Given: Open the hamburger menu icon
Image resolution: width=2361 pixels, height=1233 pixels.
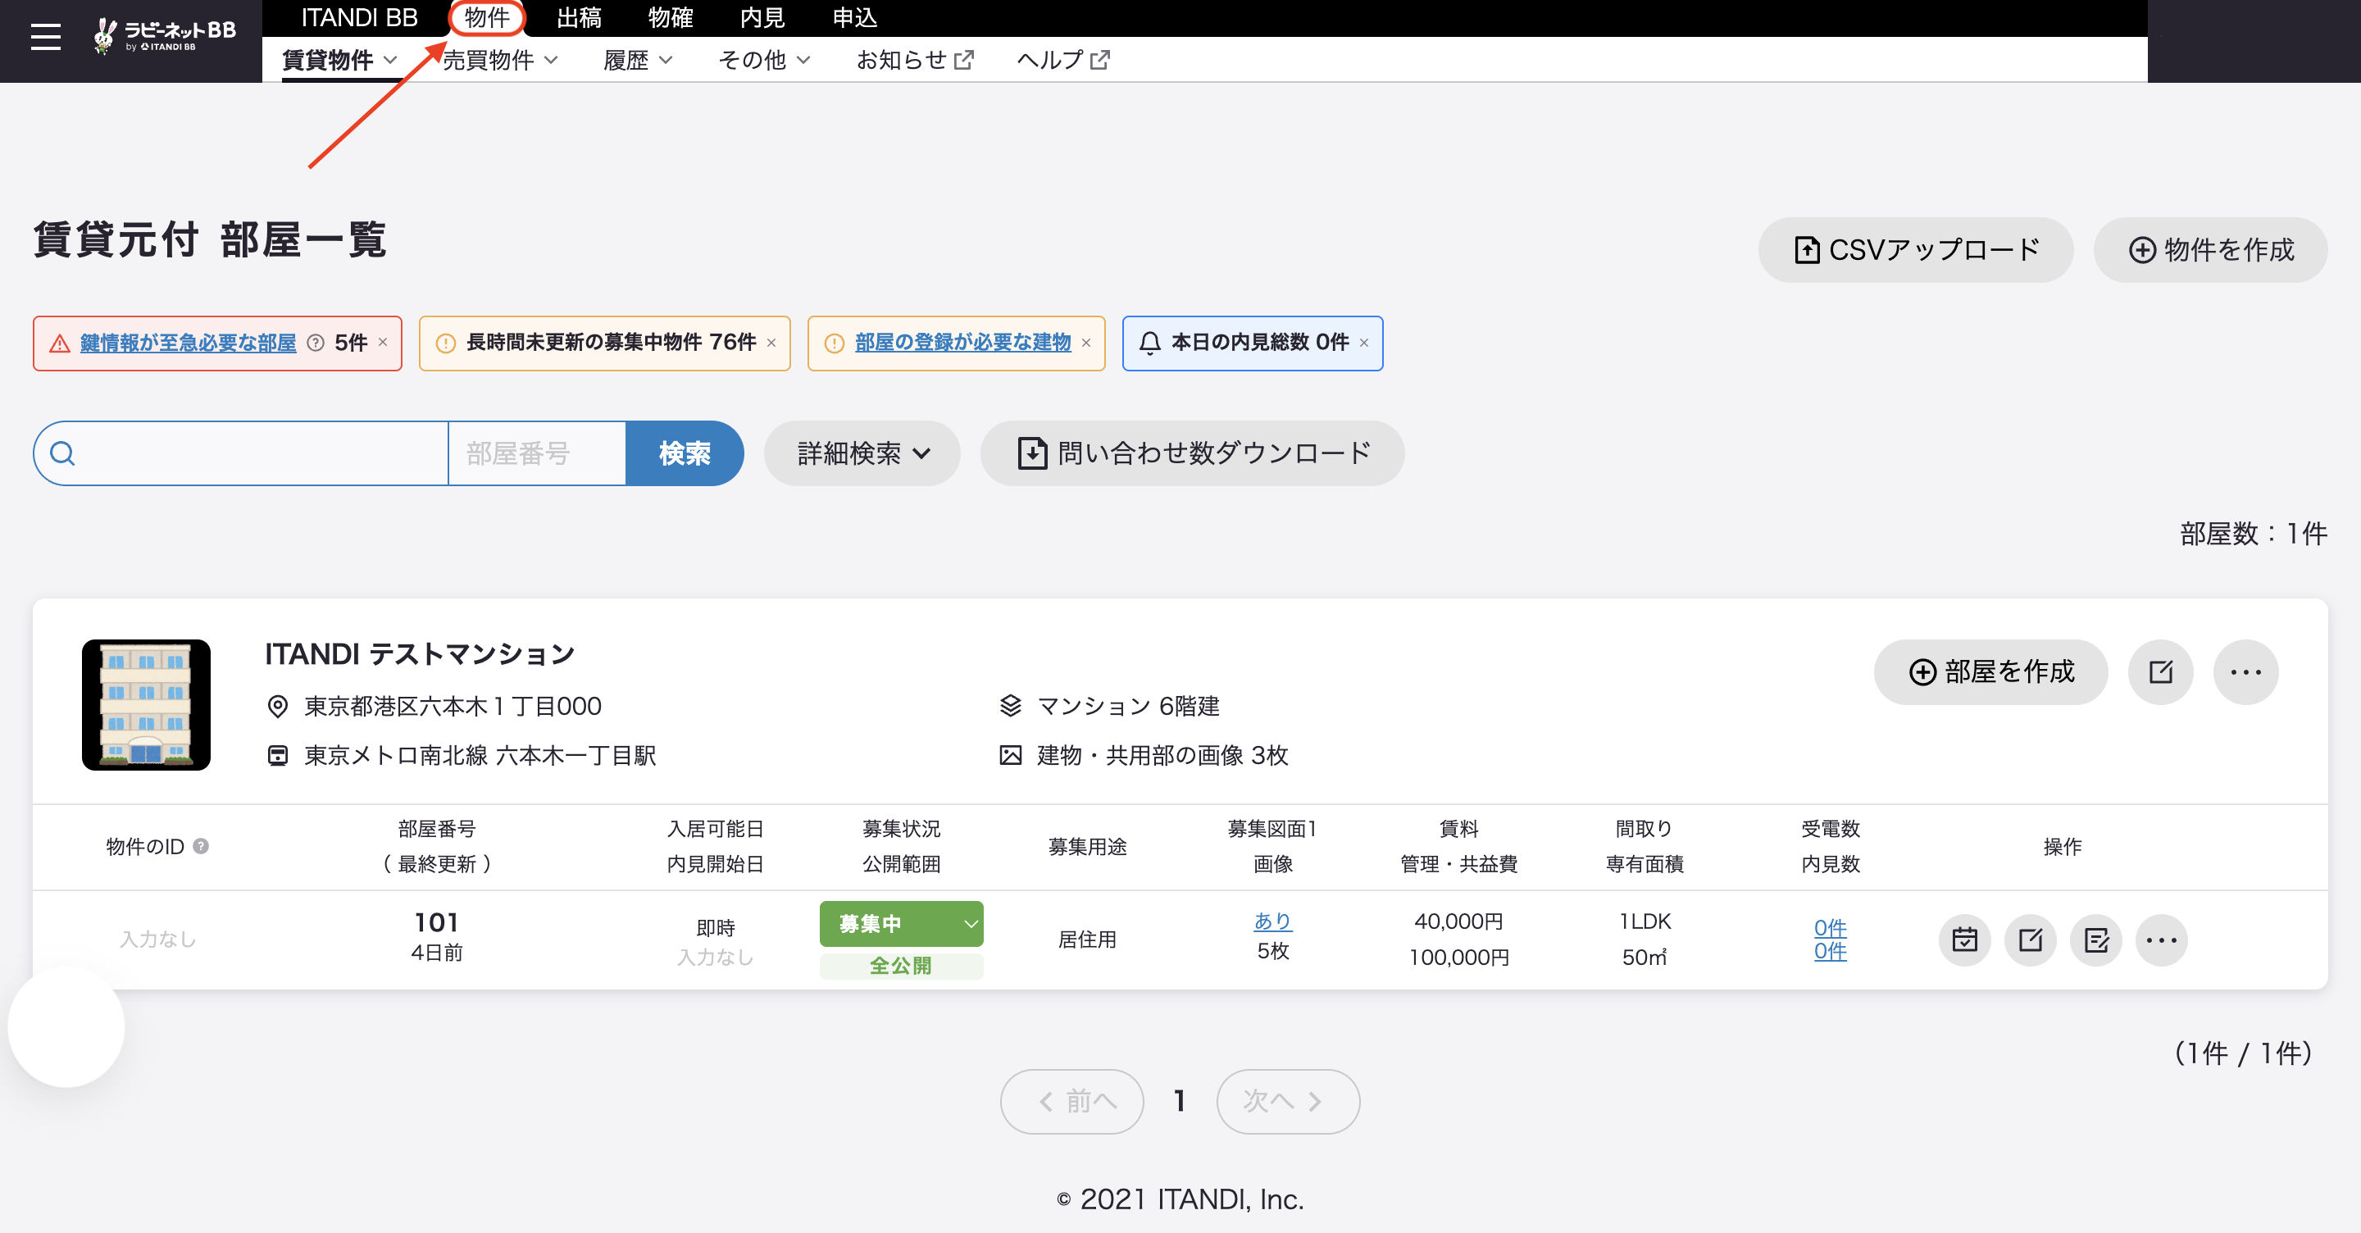Looking at the screenshot, I should pos(45,38).
